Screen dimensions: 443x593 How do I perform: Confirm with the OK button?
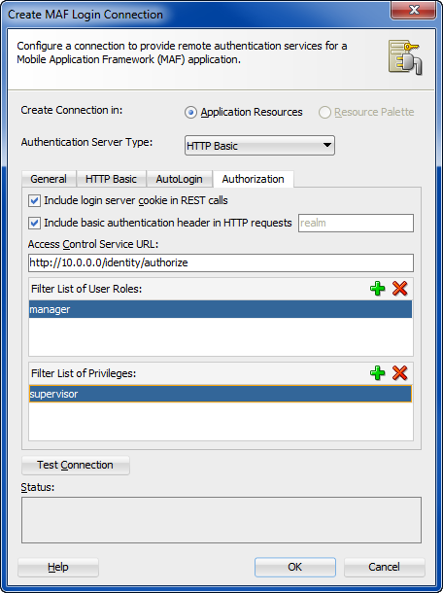294,567
